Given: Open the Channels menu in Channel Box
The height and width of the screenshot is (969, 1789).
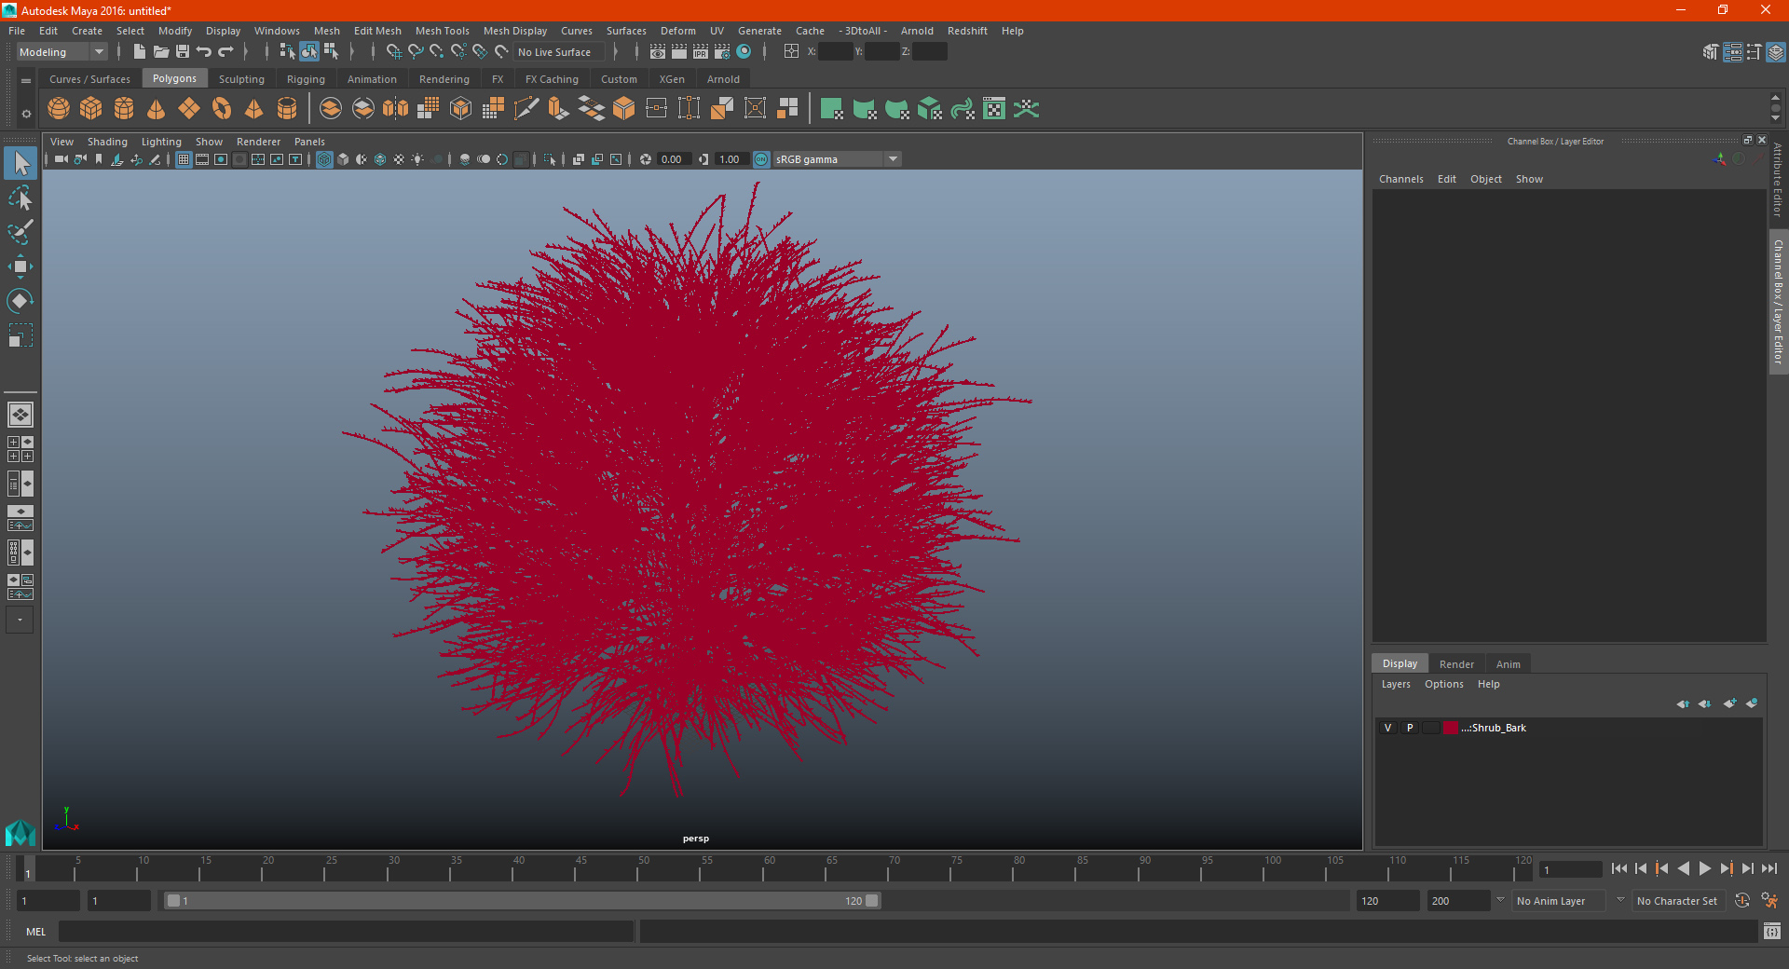Looking at the screenshot, I should tap(1400, 179).
